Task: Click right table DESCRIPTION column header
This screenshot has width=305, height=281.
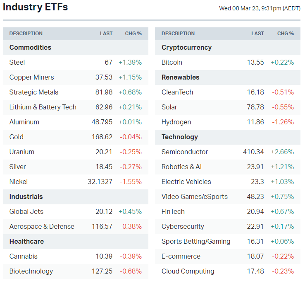Action: pyautogui.click(x=178, y=34)
